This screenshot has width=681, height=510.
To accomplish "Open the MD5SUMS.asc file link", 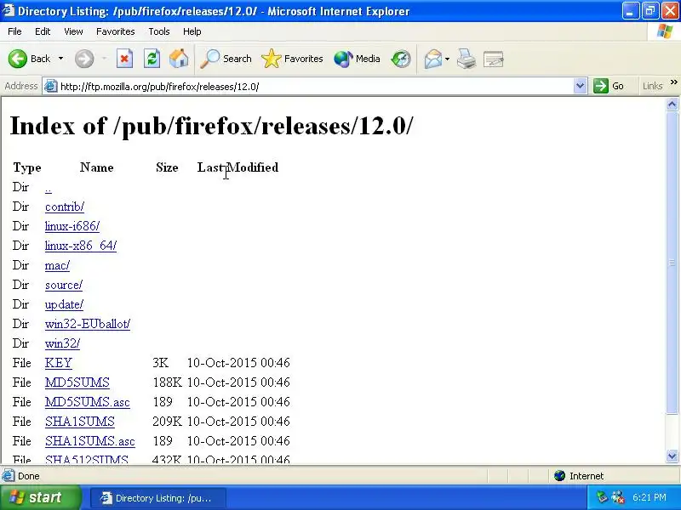I will pyautogui.click(x=88, y=401).
